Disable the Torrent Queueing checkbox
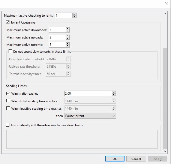 [8, 22]
